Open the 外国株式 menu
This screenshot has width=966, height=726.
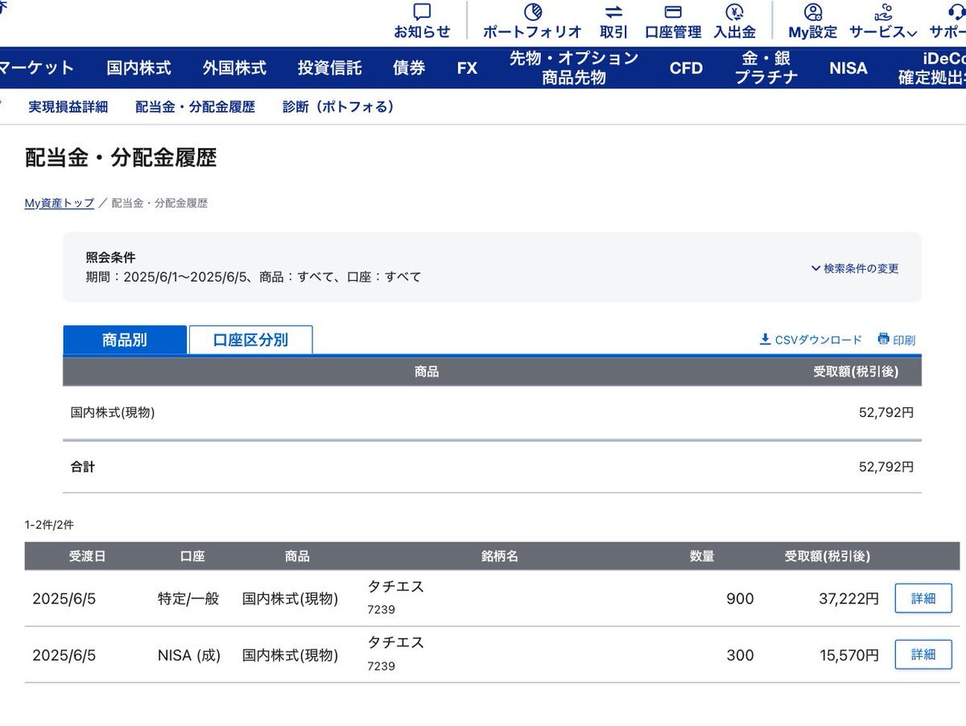[234, 68]
